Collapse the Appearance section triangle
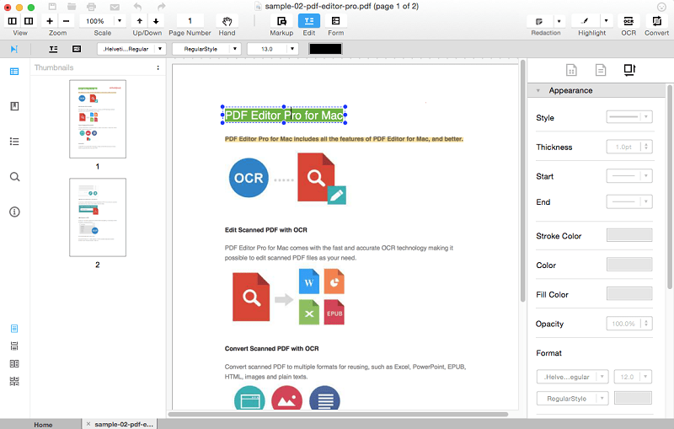The height and width of the screenshot is (429, 674). 538,91
